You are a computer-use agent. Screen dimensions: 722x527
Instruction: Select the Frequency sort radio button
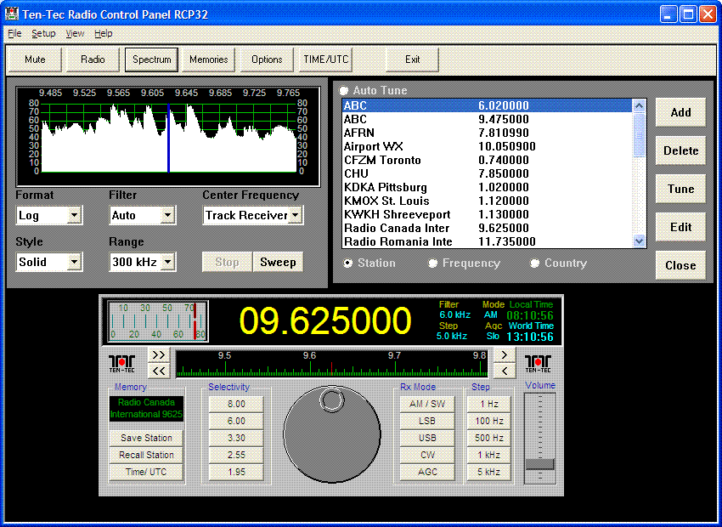tap(434, 263)
